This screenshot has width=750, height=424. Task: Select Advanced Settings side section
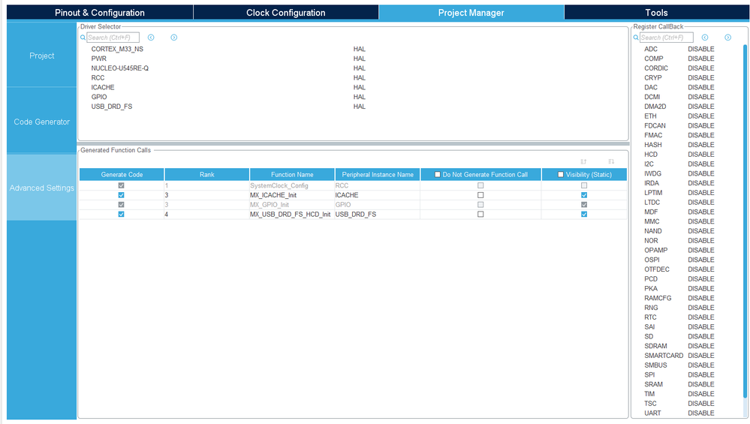(41, 188)
